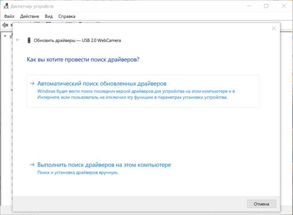
Task: Click the dialog title Обновить драйверы — USB 2.0 WebCamera
Action: [x=77, y=40]
